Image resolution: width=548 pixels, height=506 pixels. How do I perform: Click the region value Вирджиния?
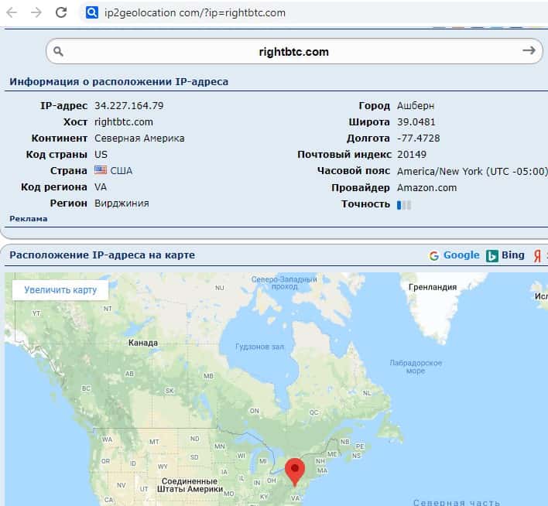click(x=122, y=203)
